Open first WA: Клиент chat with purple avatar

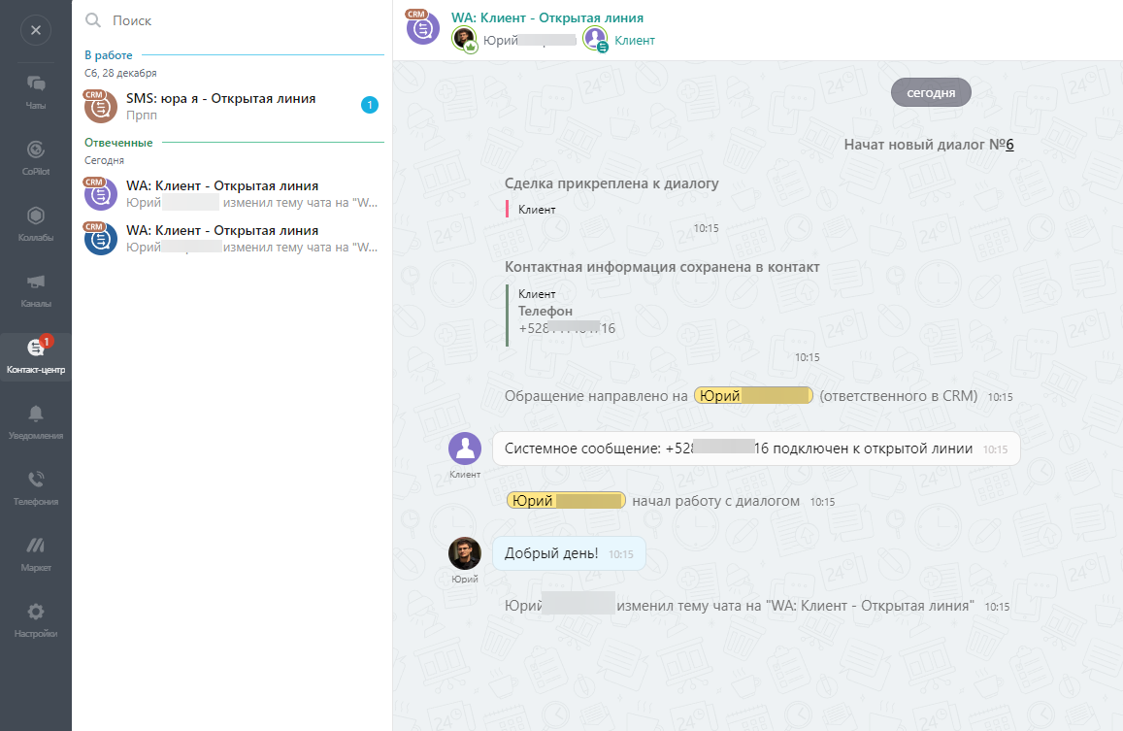[x=232, y=193]
